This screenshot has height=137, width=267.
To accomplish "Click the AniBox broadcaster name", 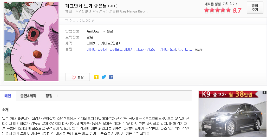I will [93, 31].
